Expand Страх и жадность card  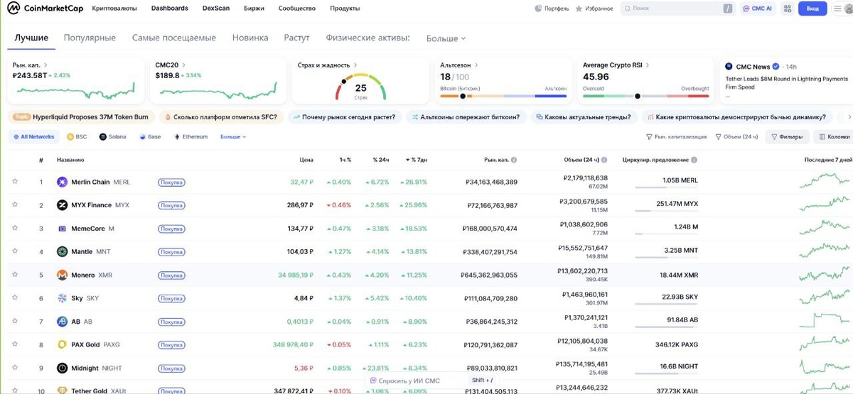tap(328, 65)
